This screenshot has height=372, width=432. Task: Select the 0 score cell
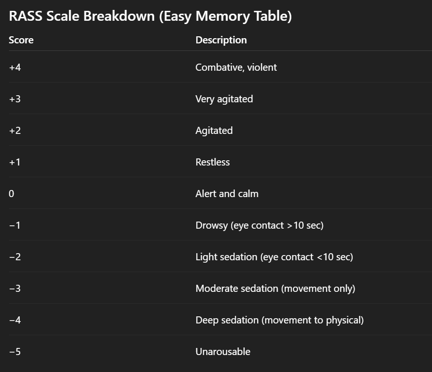pos(12,194)
